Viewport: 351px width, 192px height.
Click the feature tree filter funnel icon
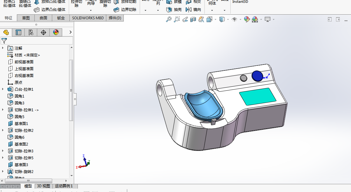pos(4,41)
